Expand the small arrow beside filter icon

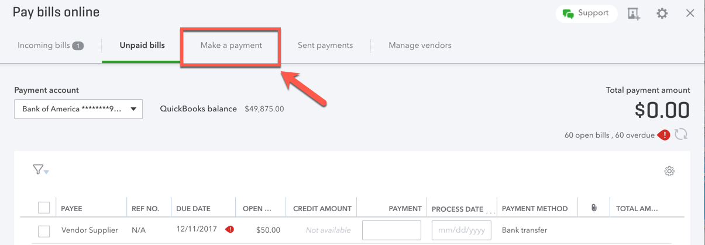coord(46,172)
